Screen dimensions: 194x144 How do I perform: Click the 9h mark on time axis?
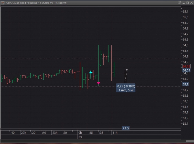tap(80, 133)
